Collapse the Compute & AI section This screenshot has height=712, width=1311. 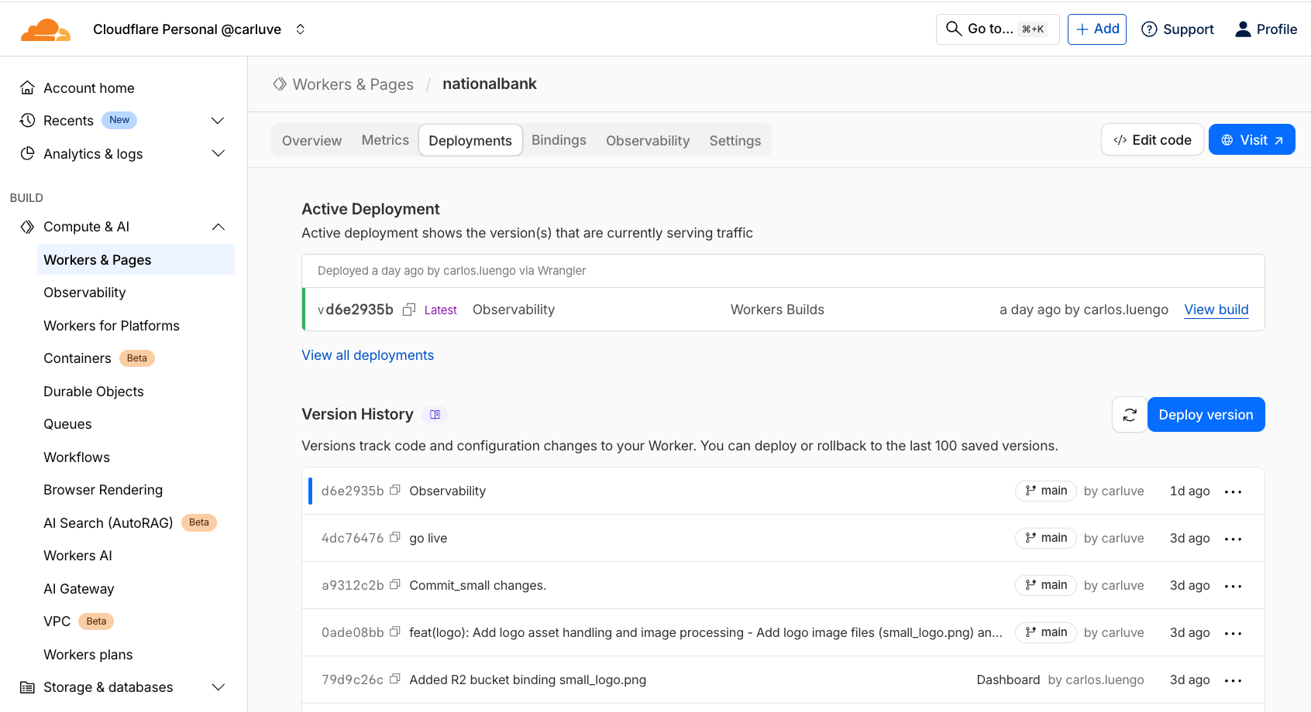[x=218, y=227]
